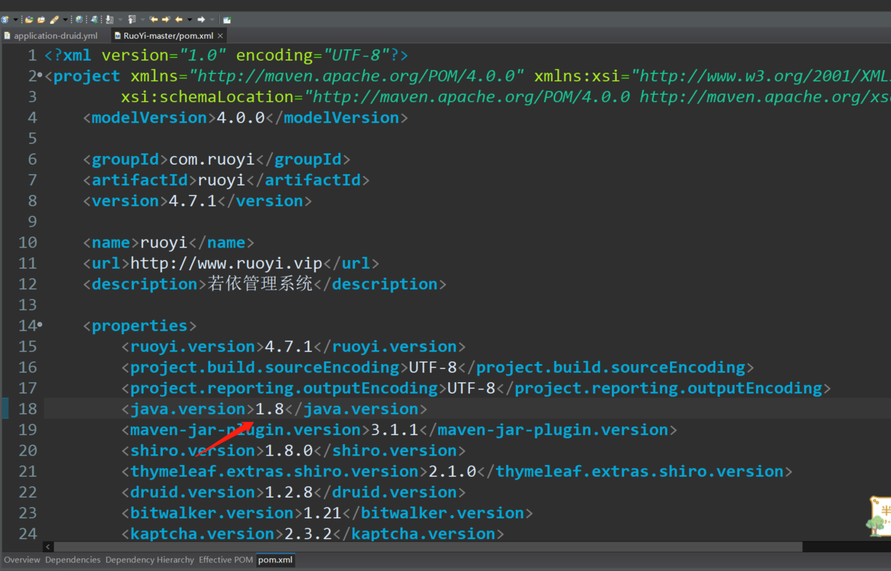Click the artifactId value ruoyi

[x=222, y=179]
